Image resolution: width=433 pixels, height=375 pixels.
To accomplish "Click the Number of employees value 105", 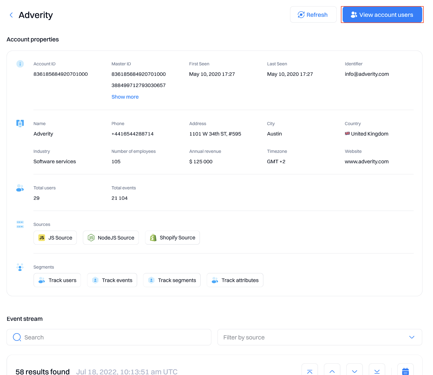I will [116, 162].
